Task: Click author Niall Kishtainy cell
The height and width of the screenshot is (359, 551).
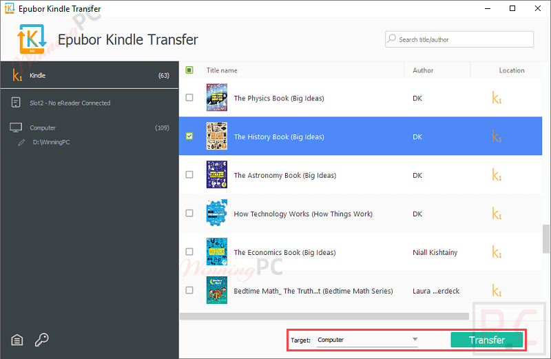Action: (435, 252)
